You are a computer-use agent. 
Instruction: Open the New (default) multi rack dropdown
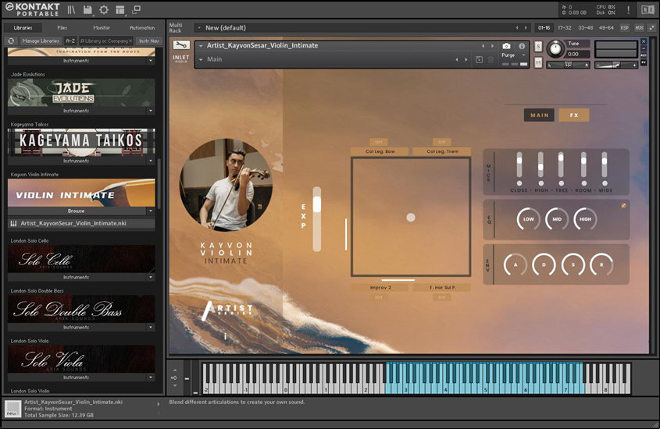198,27
